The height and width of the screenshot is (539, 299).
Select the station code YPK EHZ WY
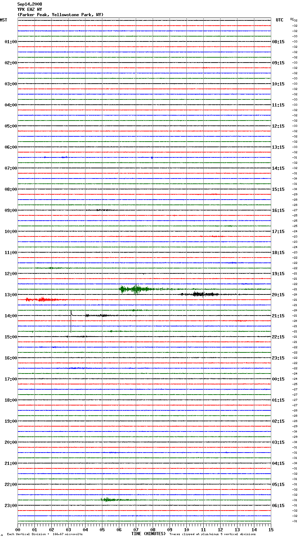click(x=30, y=9)
